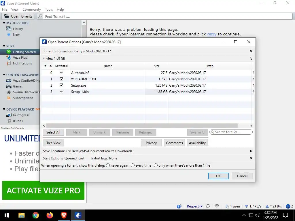Launch Brave browser from the taskbar
295x221 pixels.
coord(64,215)
